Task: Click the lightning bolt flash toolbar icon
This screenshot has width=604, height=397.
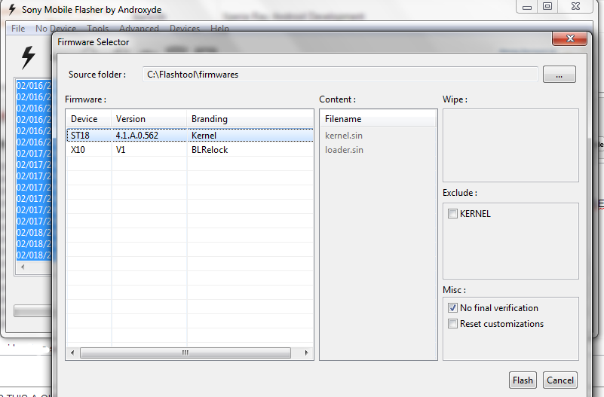Action: coord(28,58)
